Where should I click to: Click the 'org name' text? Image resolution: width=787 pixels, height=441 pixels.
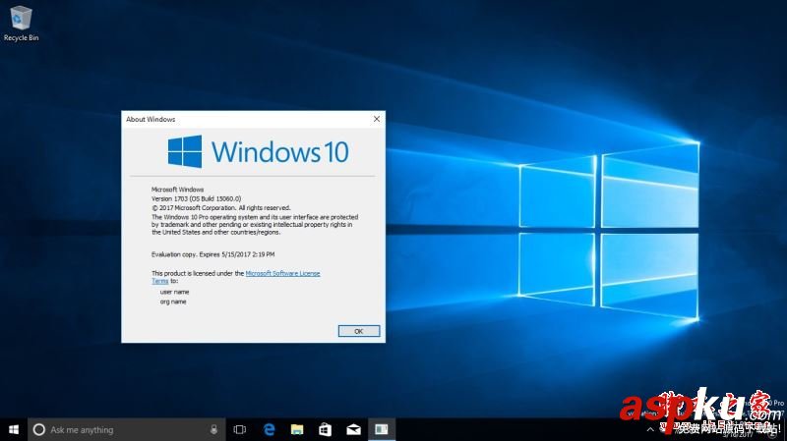click(173, 302)
